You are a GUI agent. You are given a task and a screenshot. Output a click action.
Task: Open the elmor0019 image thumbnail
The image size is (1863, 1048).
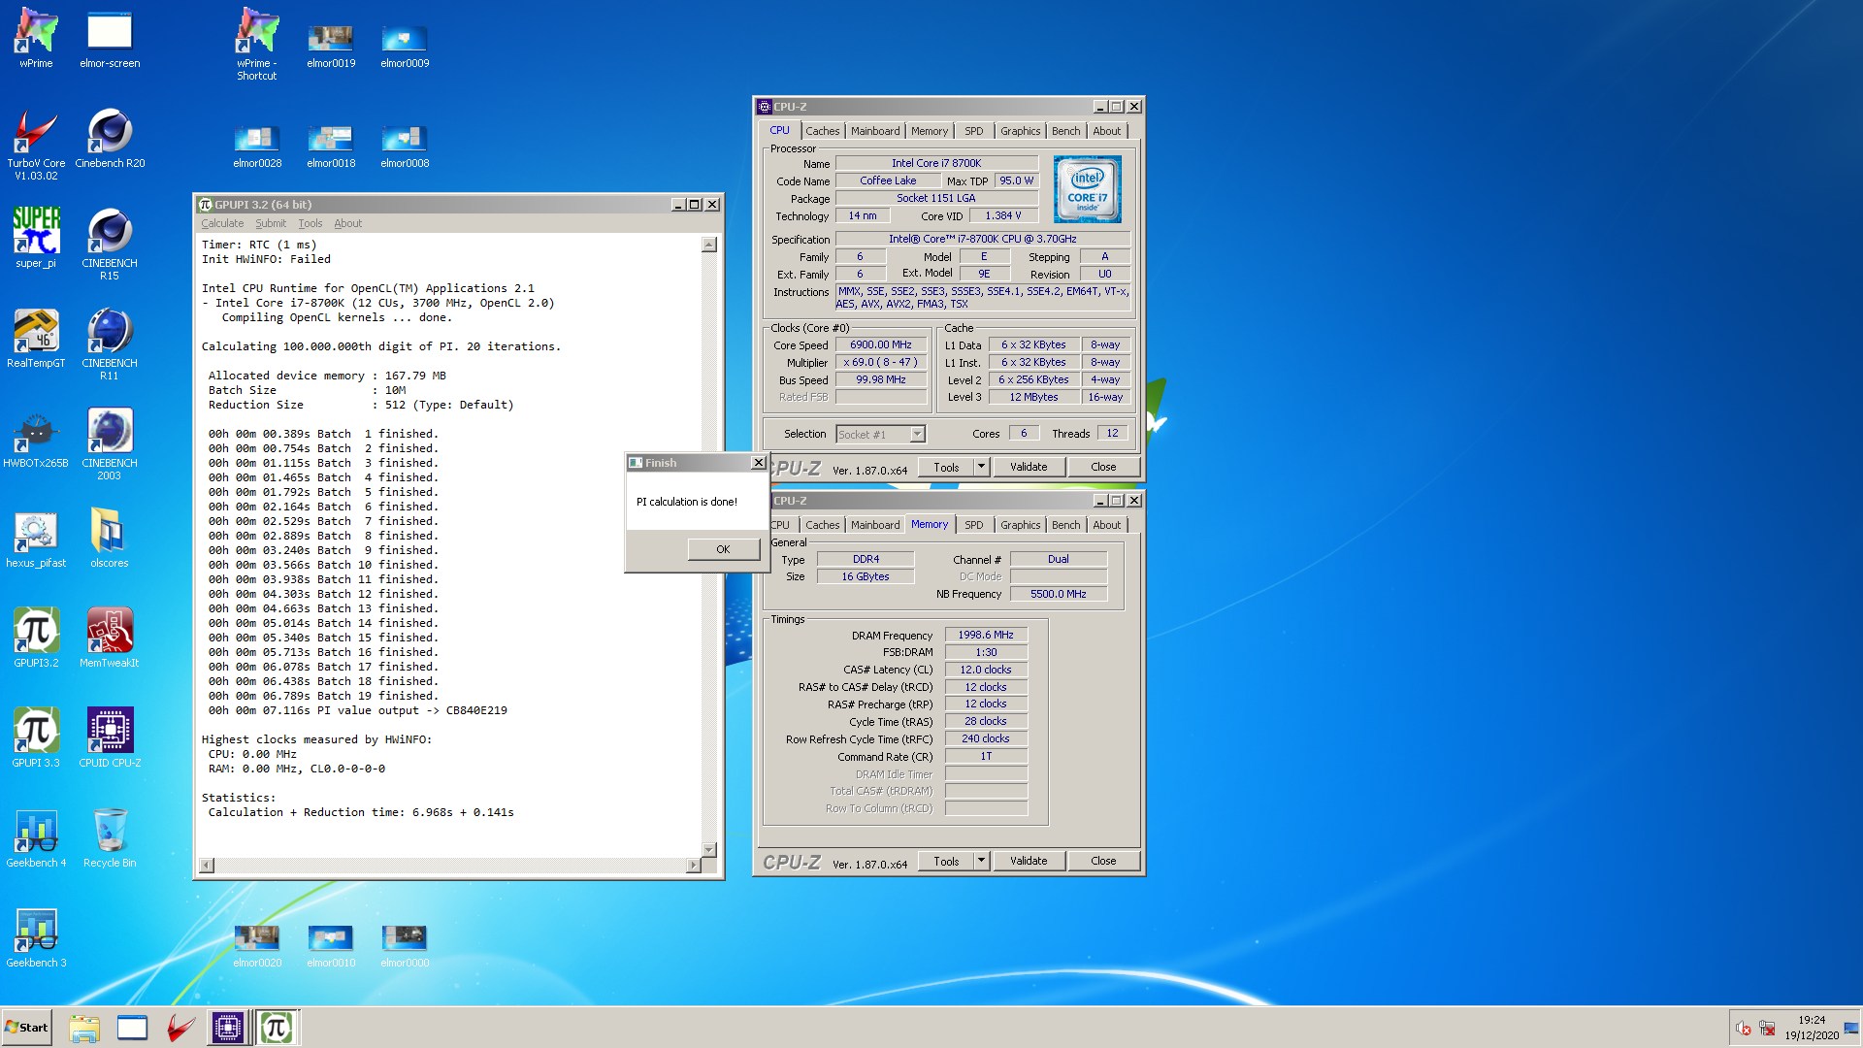331,47
